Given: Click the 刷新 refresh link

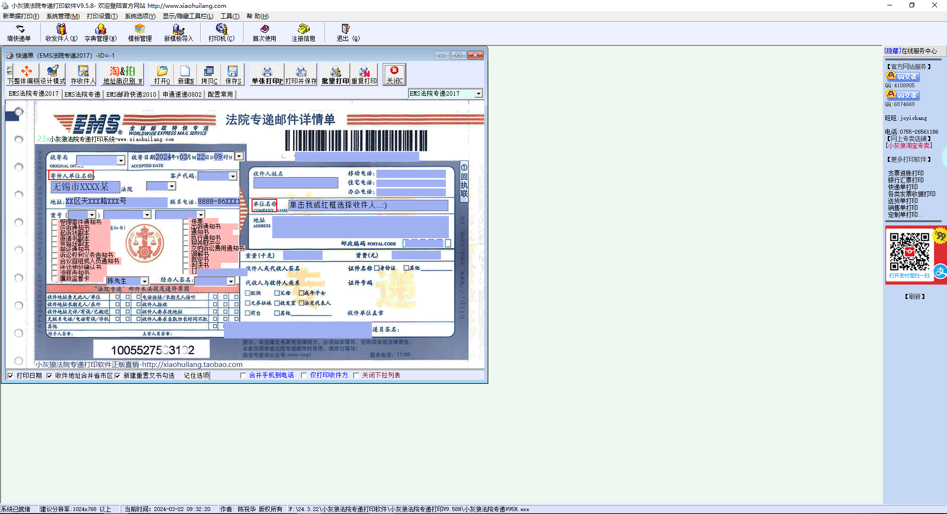Looking at the screenshot, I should [x=915, y=296].
